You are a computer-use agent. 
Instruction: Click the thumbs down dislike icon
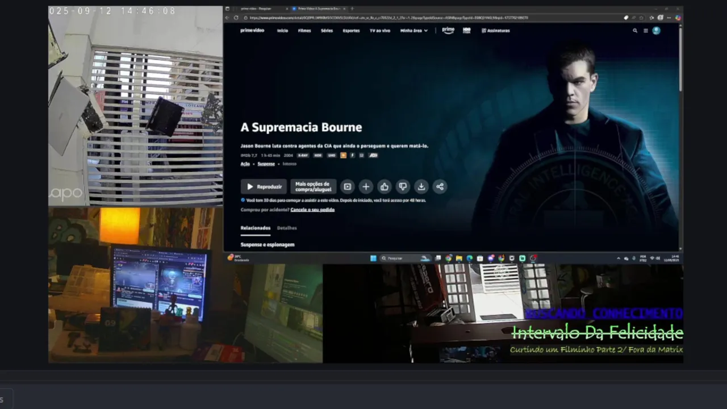(403, 186)
